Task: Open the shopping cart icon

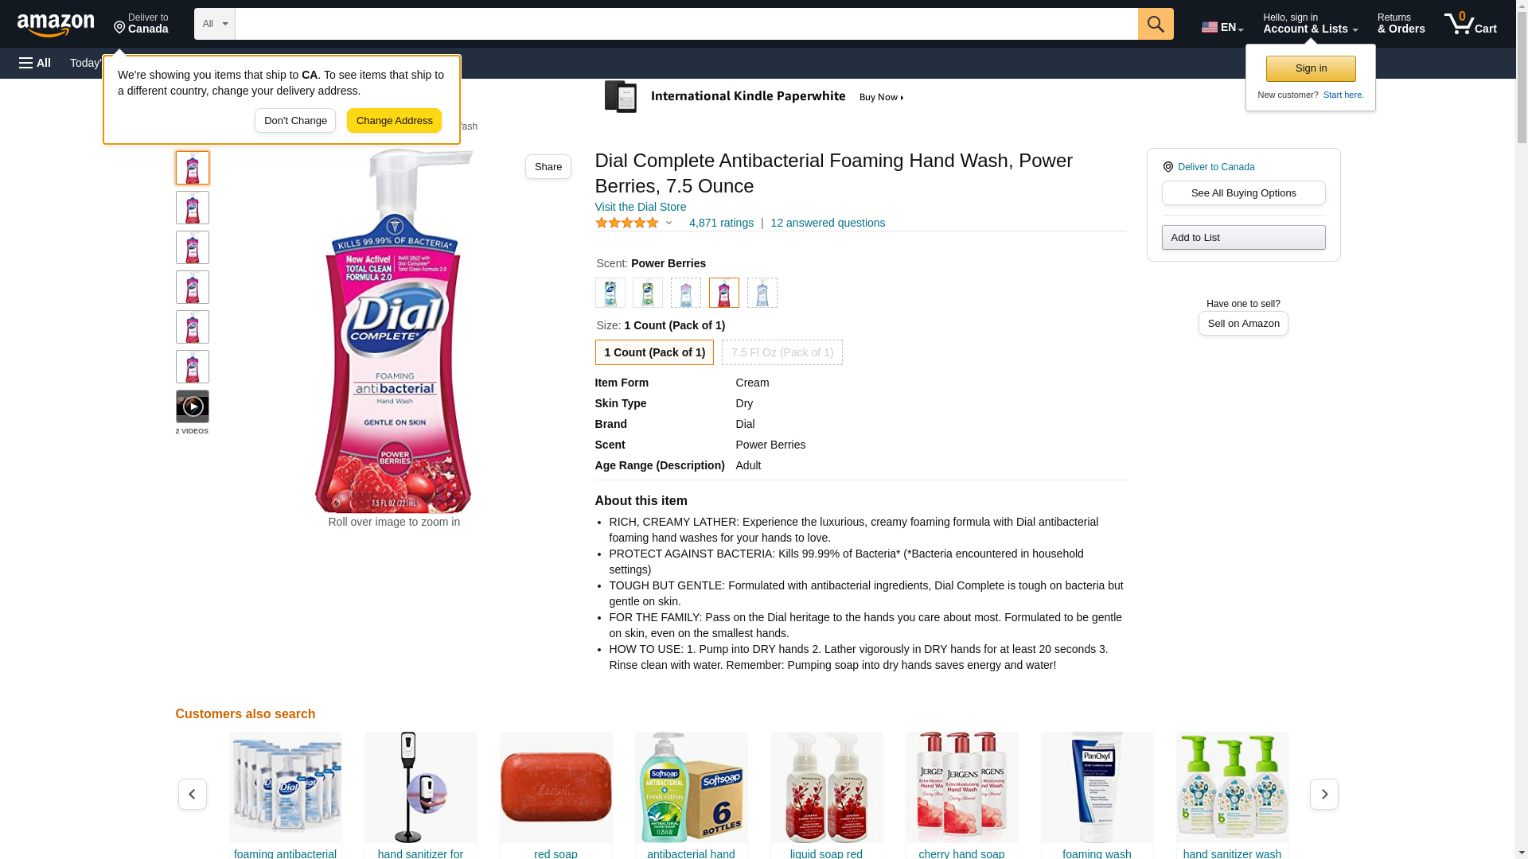Action: pos(1470,24)
